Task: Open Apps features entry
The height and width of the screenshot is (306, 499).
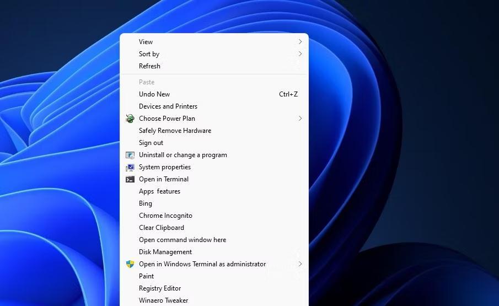Action: (x=159, y=191)
